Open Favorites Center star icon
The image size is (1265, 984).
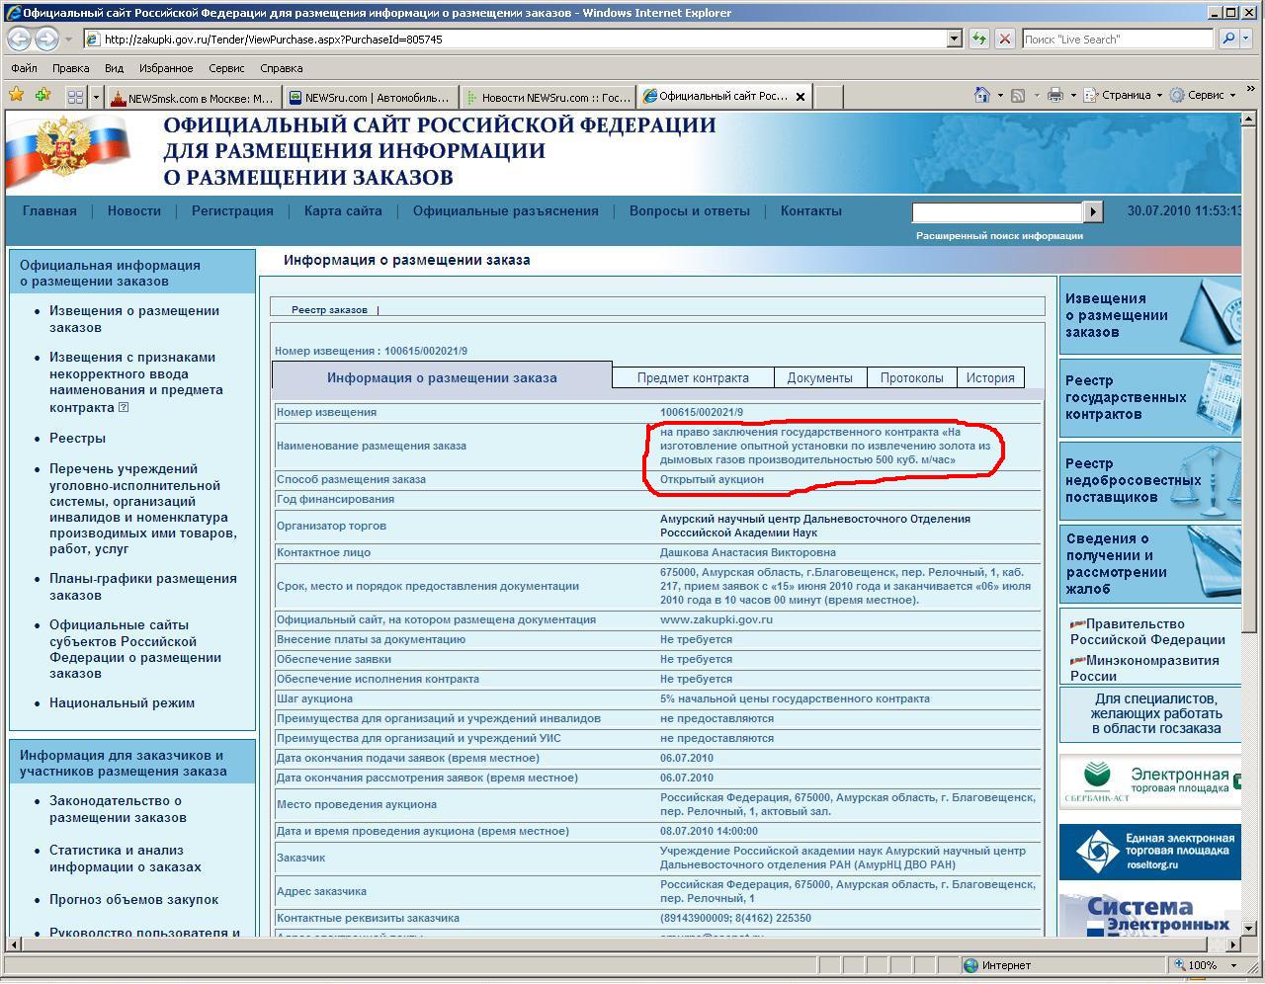coord(16,96)
